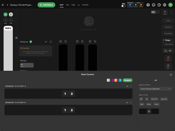Open the Sidus BT output status
This screenshot has width=175, height=131.
136,5
